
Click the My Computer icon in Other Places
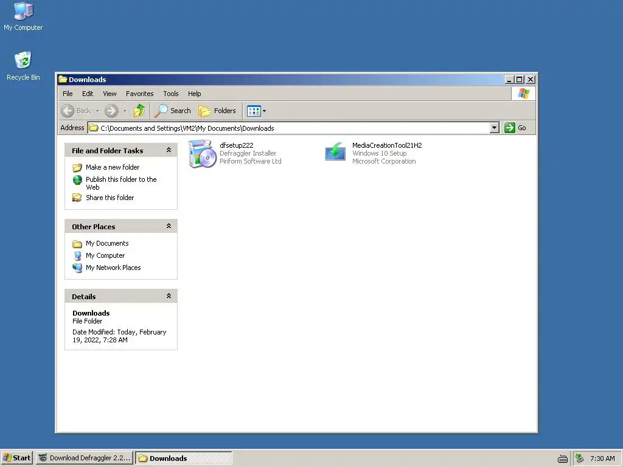(x=77, y=256)
